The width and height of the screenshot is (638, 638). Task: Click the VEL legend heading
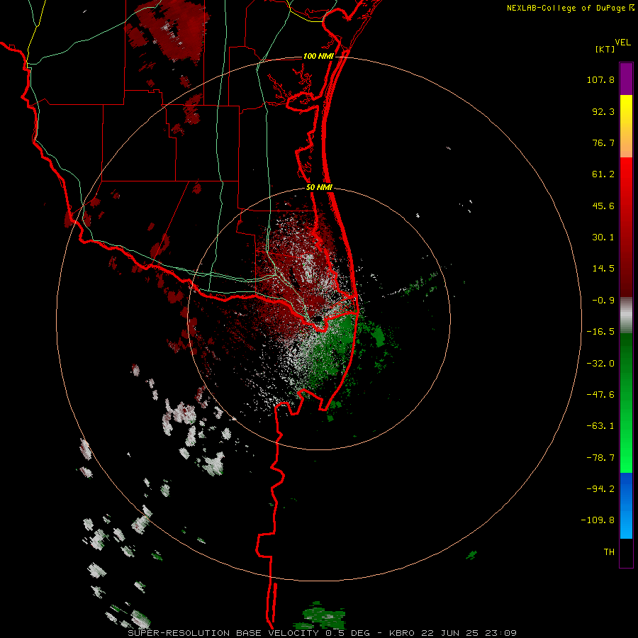[x=622, y=43]
